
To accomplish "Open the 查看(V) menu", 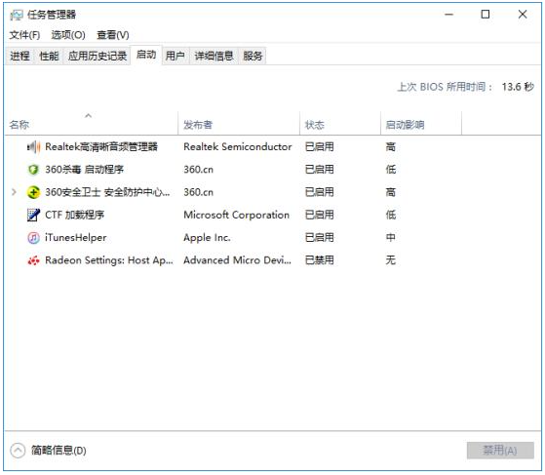I will [113, 35].
